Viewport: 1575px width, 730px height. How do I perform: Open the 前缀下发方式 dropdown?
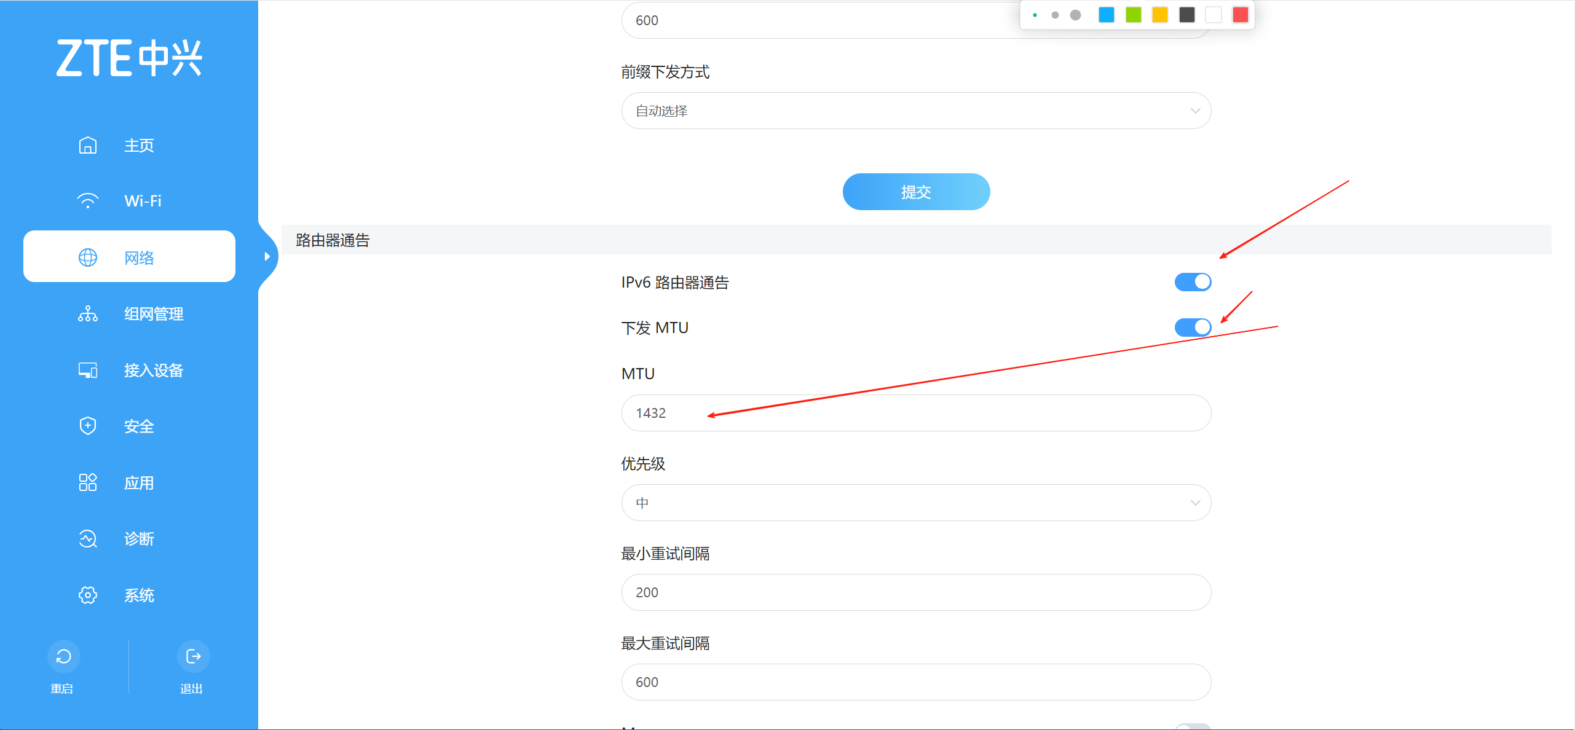916,111
